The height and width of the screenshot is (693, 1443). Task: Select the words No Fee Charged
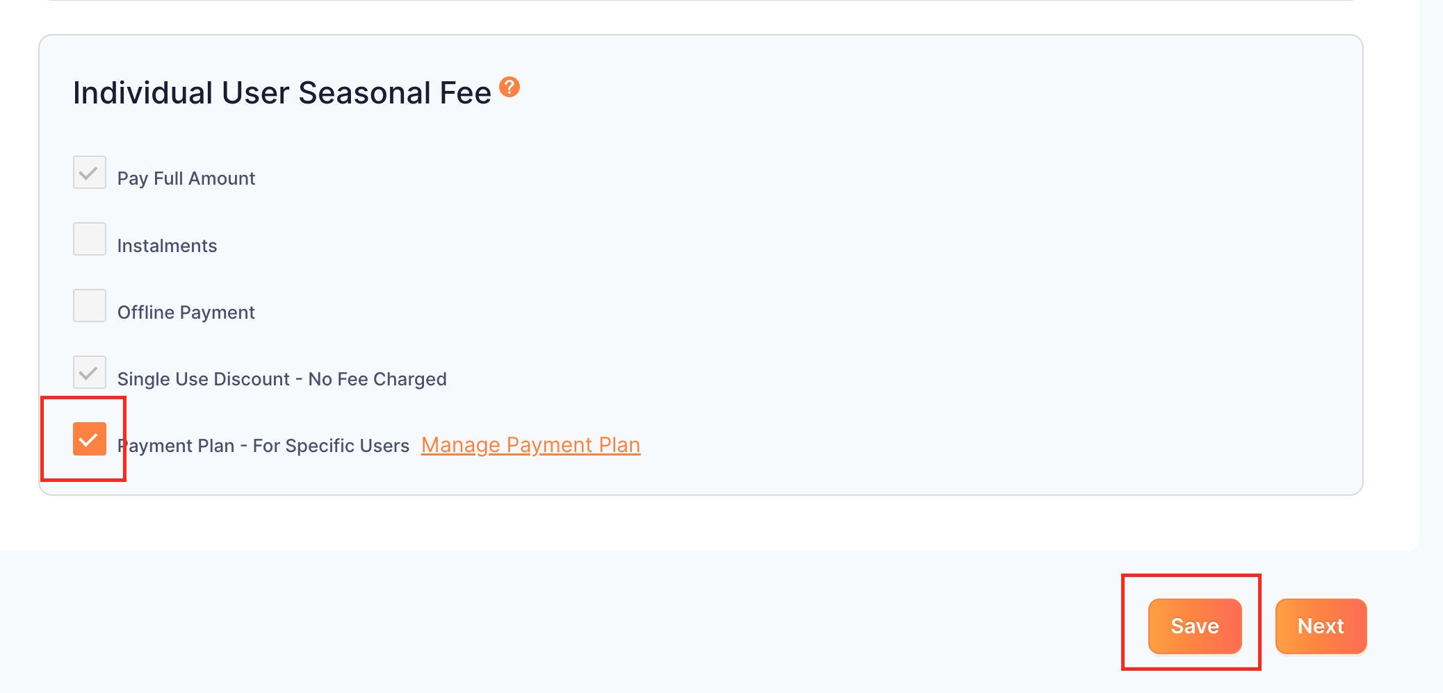pos(377,379)
